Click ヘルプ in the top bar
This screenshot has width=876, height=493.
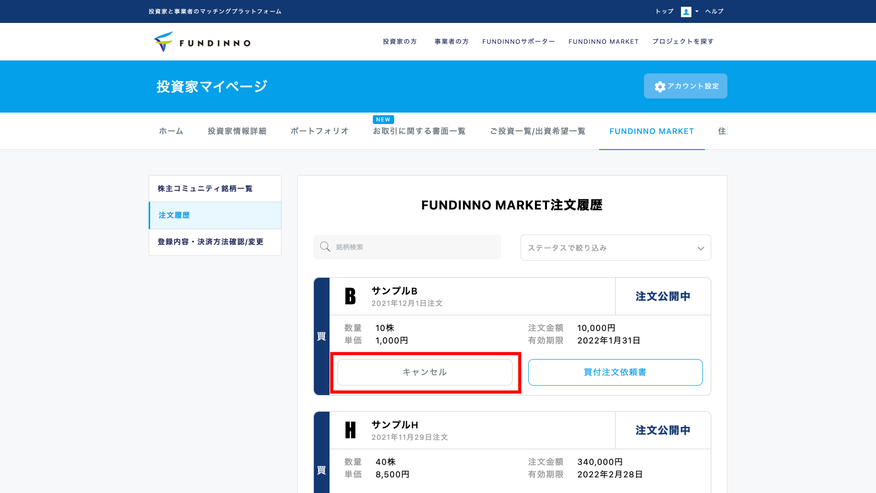[714, 11]
